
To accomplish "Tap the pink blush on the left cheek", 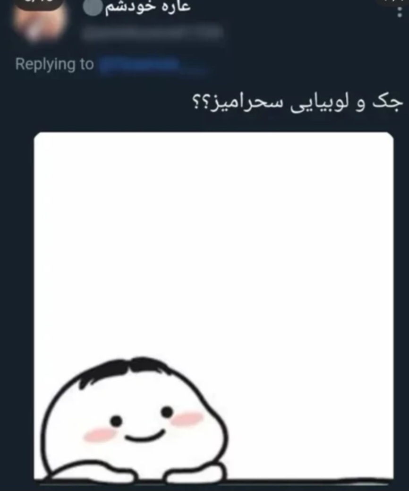I will pyautogui.click(x=100, y=435).
